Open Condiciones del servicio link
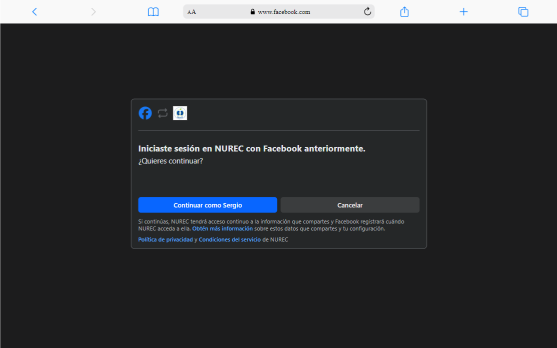The width and height of the screenshot is (557, 348). click(x=230, y=240)
